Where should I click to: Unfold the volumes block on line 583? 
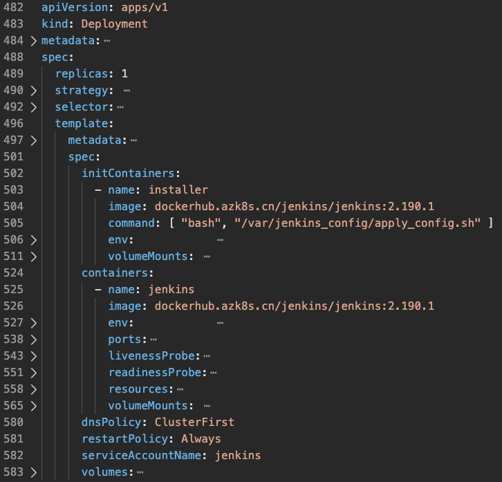pyautogui.click(x=33, y=472)
